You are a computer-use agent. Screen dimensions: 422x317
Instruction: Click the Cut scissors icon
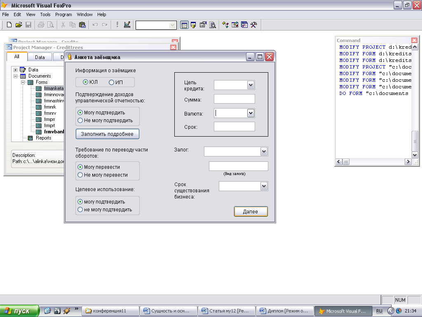[63, 25]
